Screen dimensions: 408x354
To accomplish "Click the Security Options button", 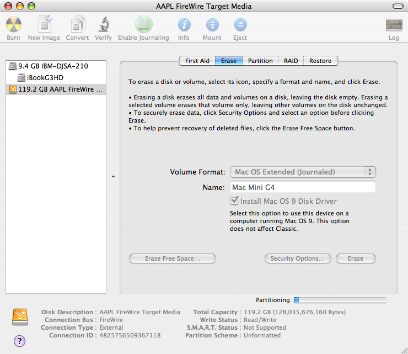I will pyautogui.click(x=298, y=258).
